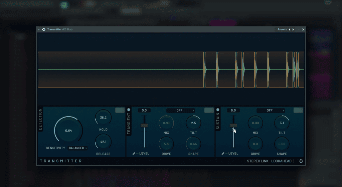Click the Transient Shape knob 0.44
This screenshot has height=187, width=342.
pos(193,144)
